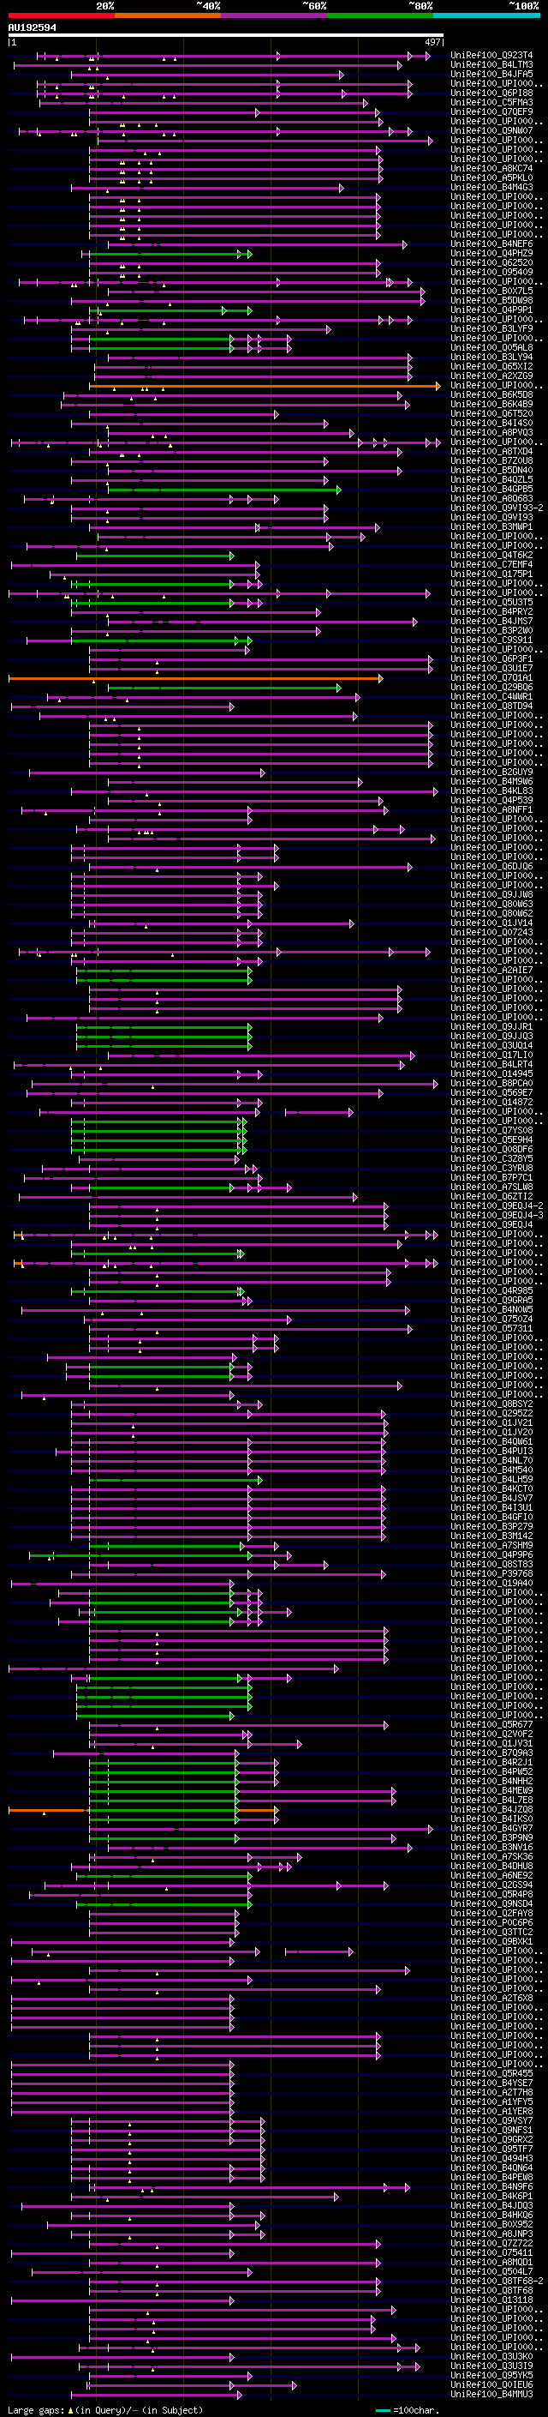
Task: Select hit label UniRef100_Q4T6K2
Action: point(491,556)
